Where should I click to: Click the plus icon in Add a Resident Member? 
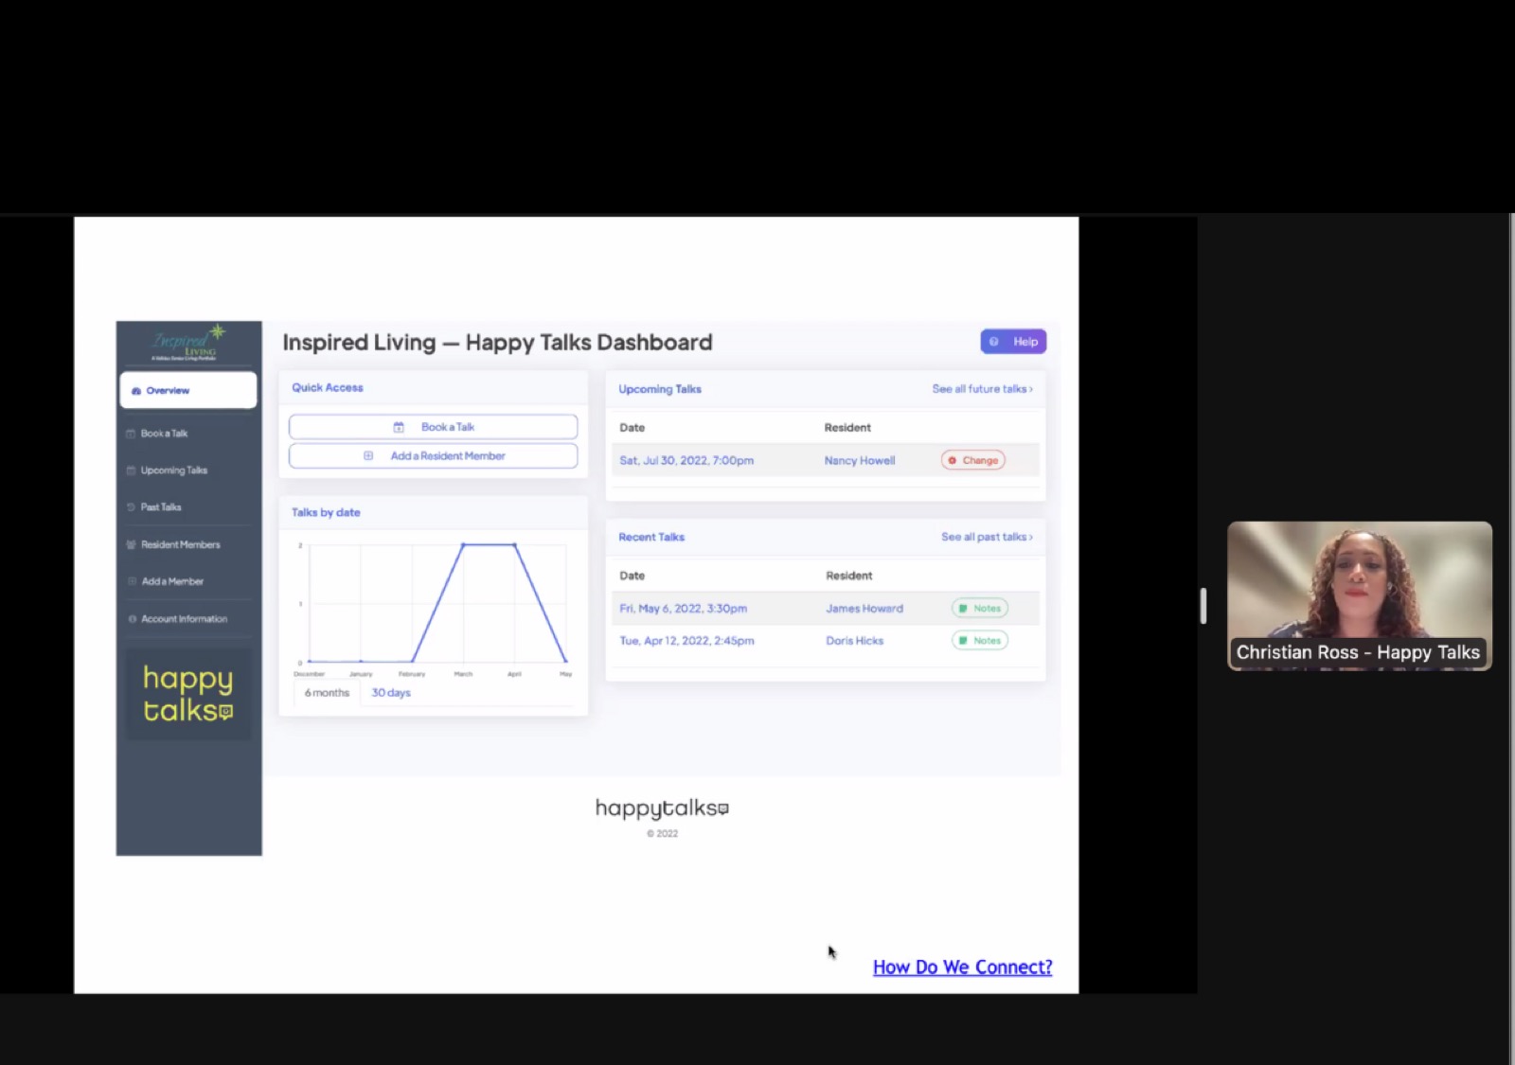tap(368, 456)
